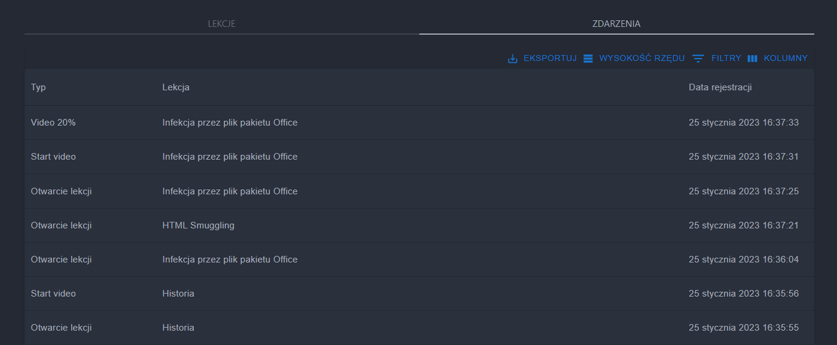Select the ZDARZENIA tab
Screen dimensions: 837x345
616,24
